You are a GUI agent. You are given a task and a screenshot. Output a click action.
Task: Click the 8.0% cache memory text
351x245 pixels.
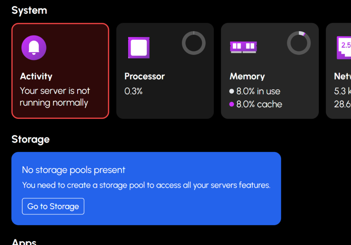coord(259,104)
